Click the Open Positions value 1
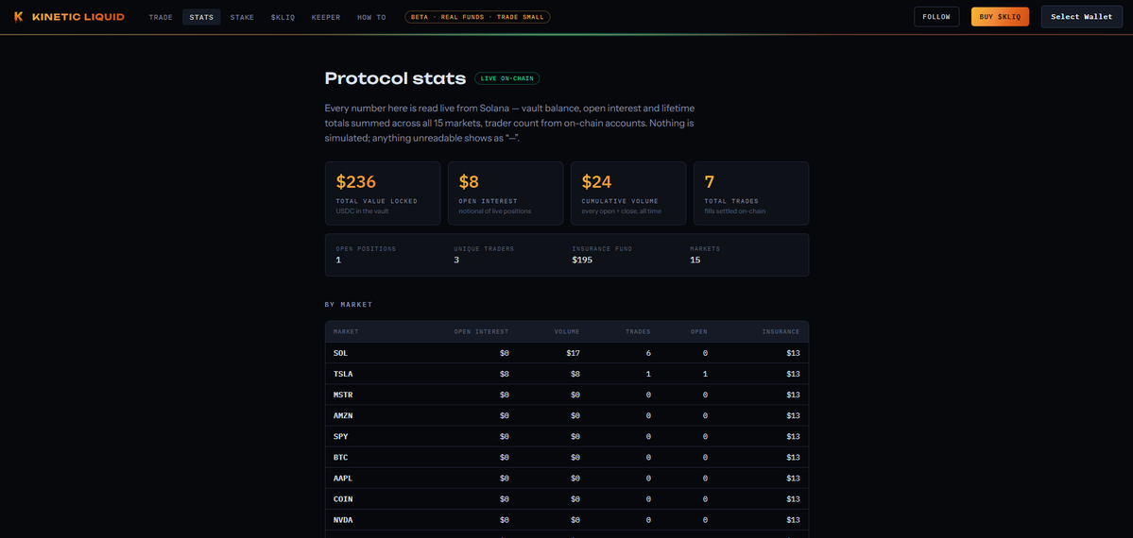1133x538 pixels. pyautogui.click(x=339, y=260)
